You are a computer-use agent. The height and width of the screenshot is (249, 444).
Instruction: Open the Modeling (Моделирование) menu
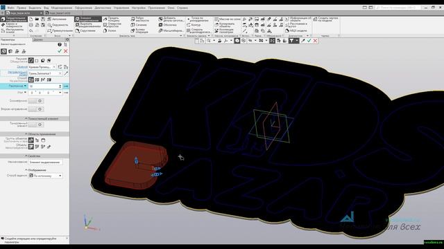pyautogui.click(x=62, y=8)
